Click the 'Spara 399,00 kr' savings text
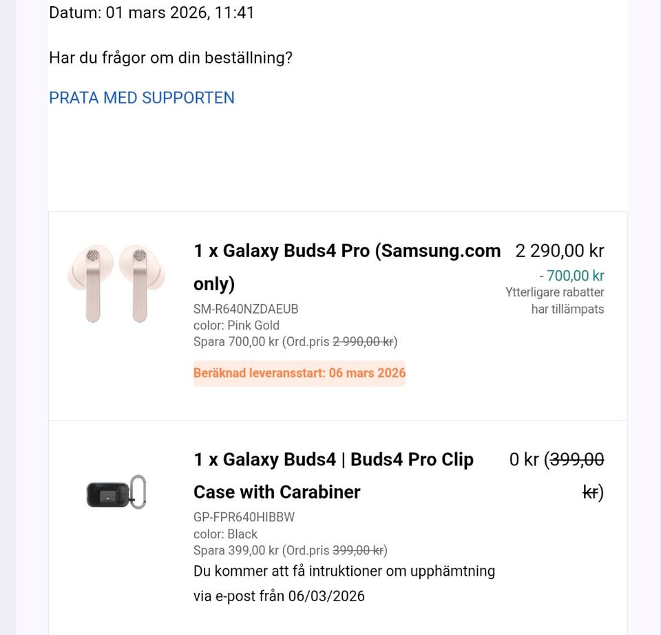 click(x=236, y=550)
